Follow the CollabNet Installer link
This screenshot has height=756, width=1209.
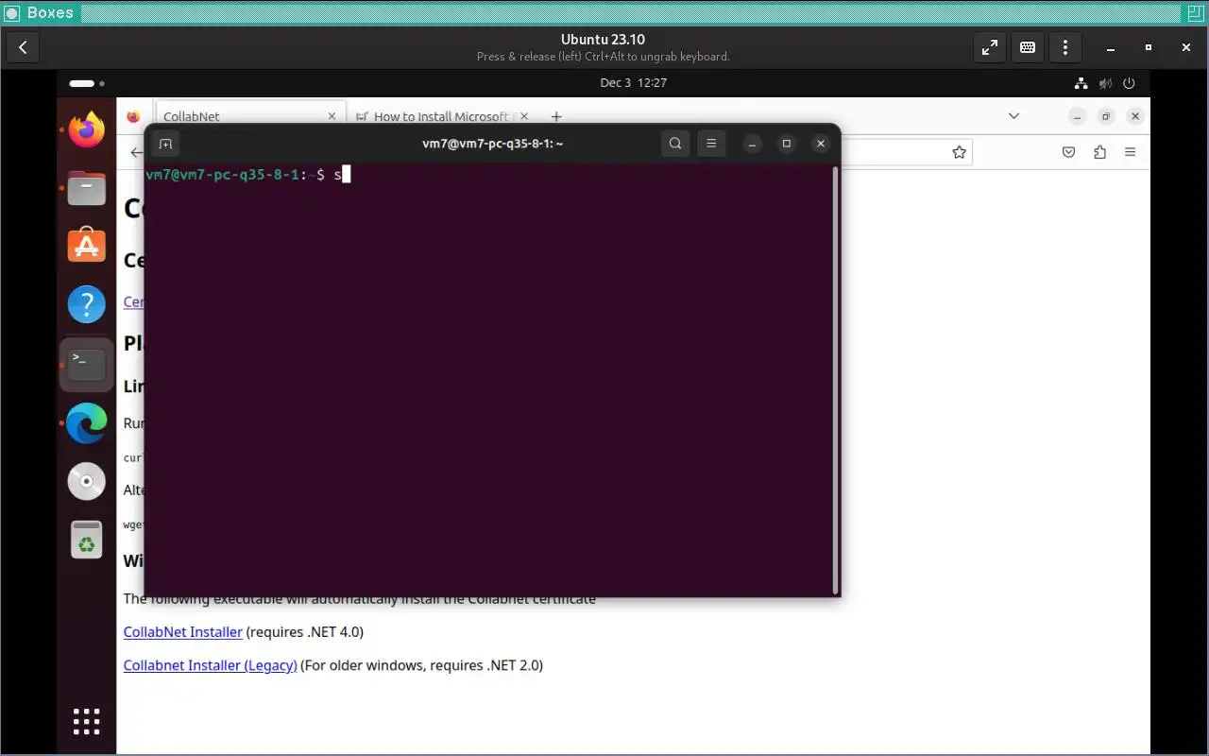[183, 631]
